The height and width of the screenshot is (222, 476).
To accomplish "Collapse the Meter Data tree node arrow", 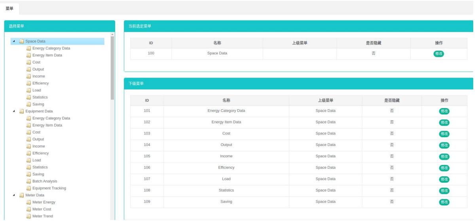I will [15, 195].
